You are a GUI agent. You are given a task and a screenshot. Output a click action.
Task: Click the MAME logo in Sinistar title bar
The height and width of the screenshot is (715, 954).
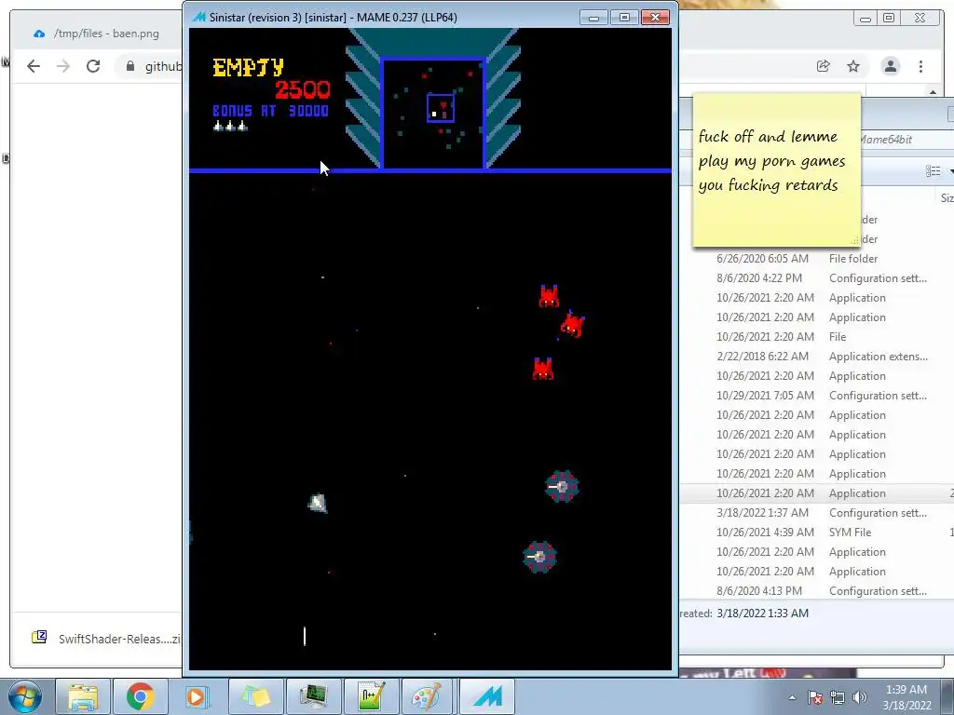[199, 17]
